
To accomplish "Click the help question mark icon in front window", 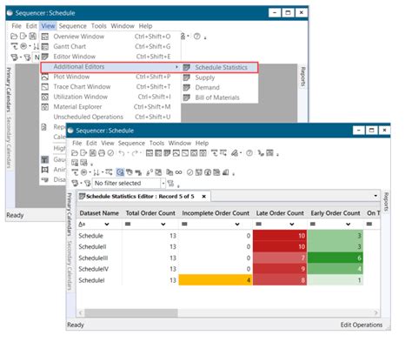I will 249,153.
